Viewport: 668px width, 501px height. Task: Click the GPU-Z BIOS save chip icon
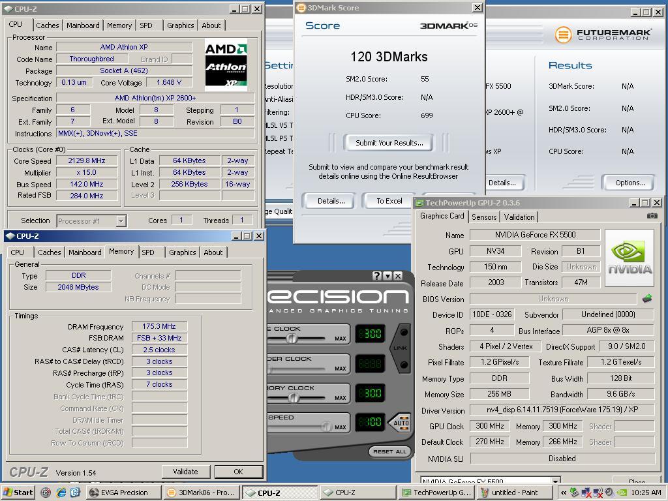click(x=647, y=299)
